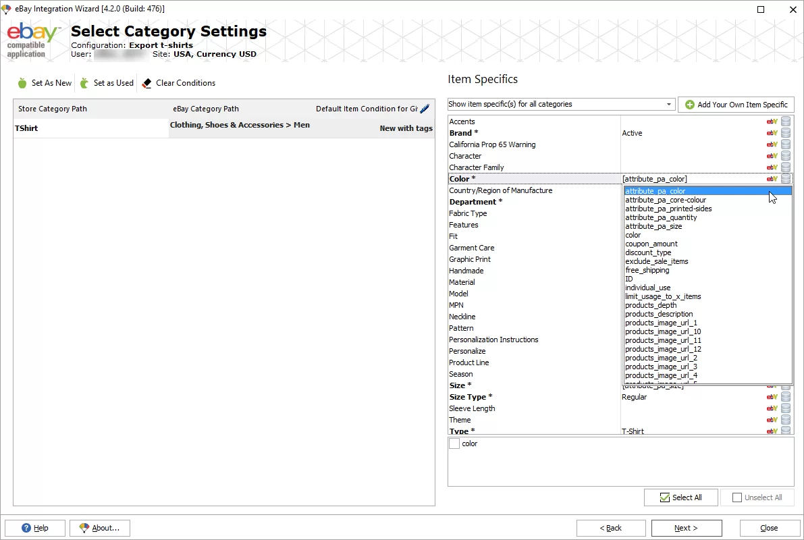Click the eBay icon next to the Brand specific
Screen dimensions: 804x540
pos(772,132)
